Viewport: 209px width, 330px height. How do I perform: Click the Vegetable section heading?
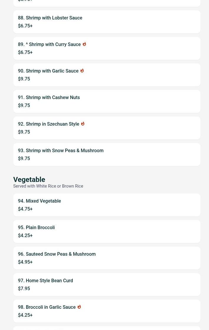(x=29, y=180)
